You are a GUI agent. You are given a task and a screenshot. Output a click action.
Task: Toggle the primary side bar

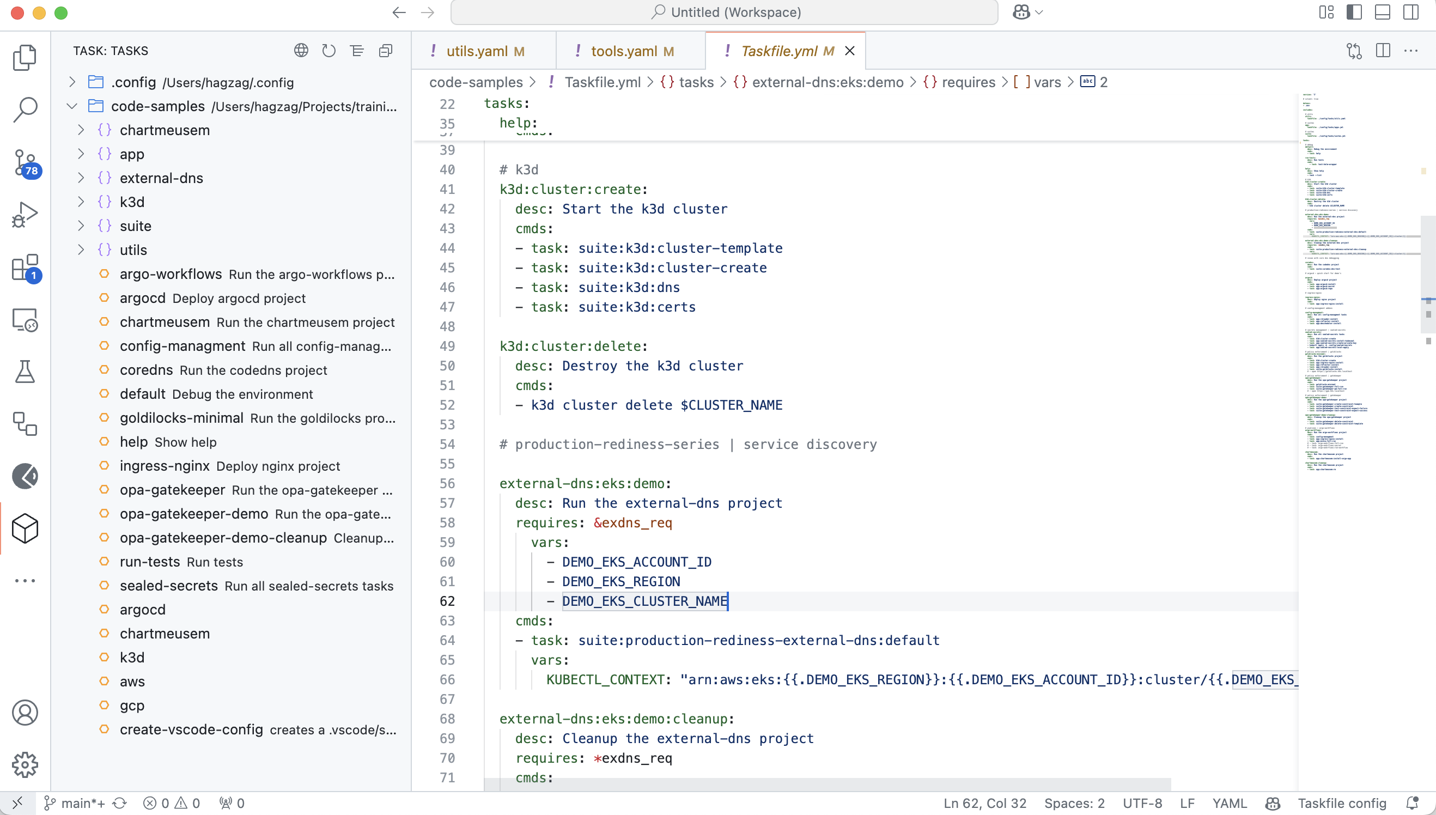click(1354, 13)
